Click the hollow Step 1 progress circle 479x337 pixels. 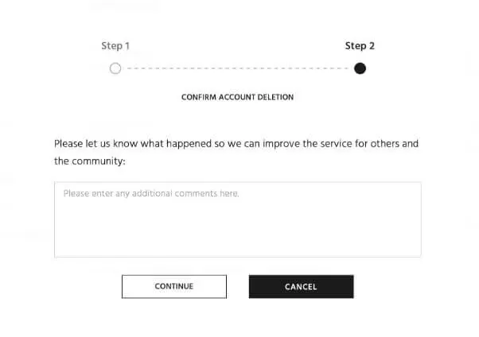tap(115, 68)
